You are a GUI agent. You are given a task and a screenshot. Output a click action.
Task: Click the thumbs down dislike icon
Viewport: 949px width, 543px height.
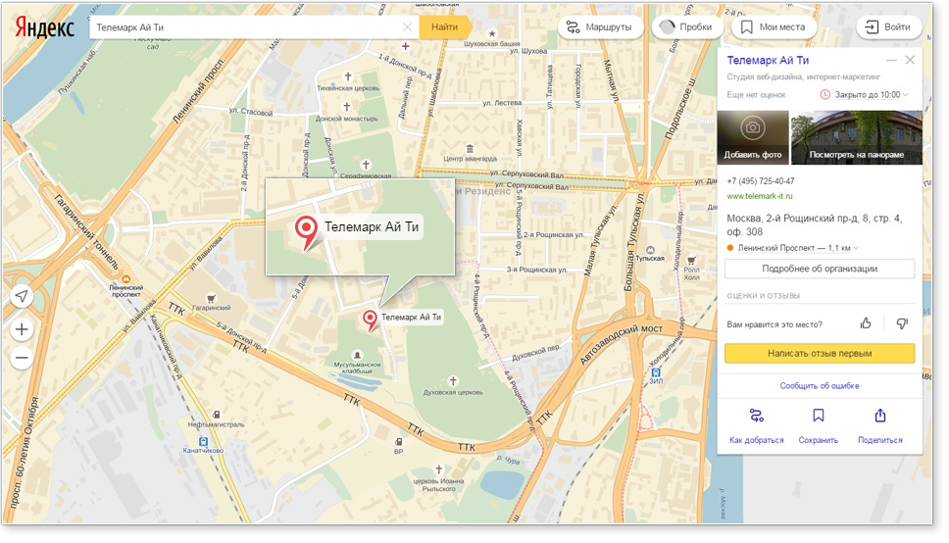[902, 323]
